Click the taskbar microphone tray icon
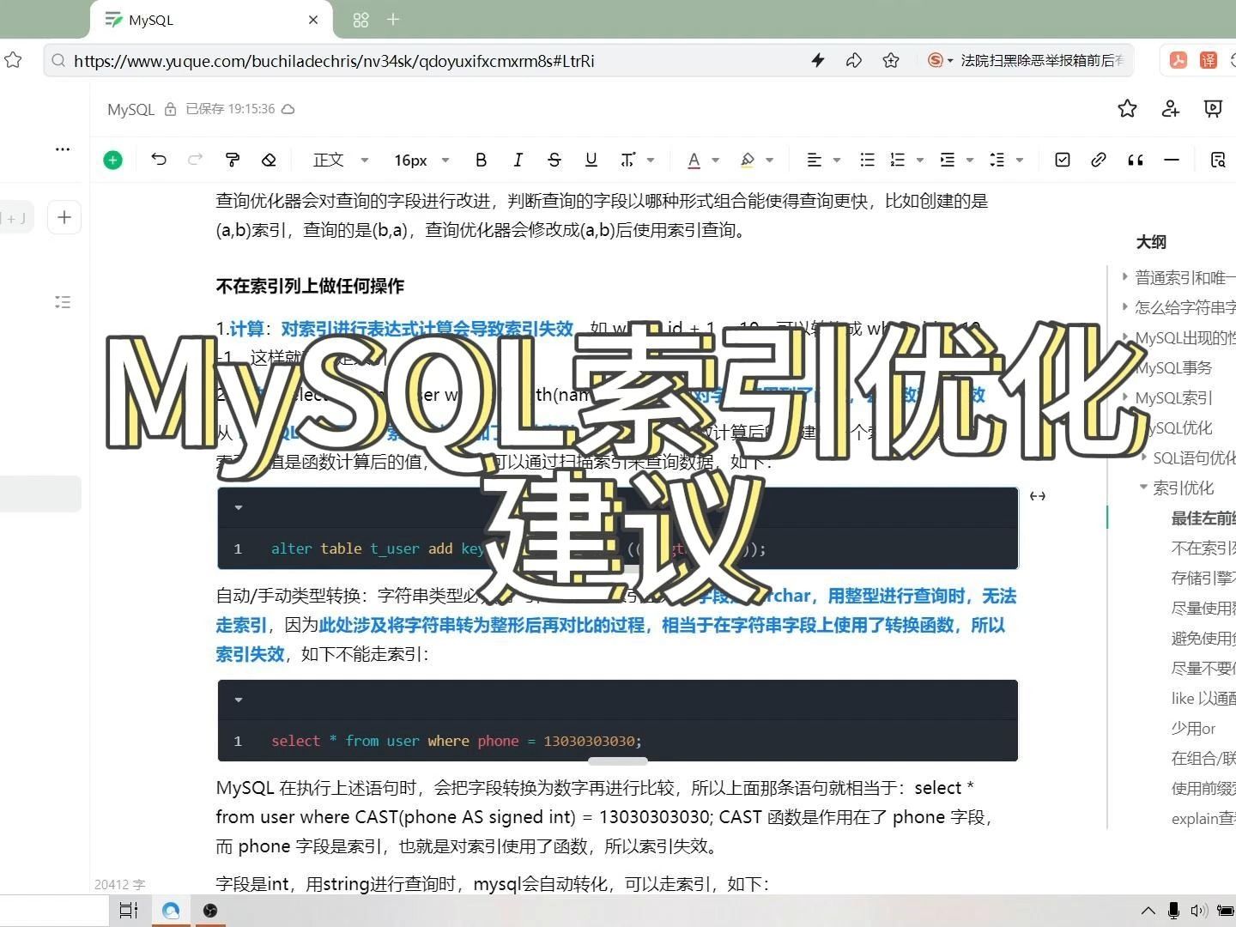 (x=1173, y=911)
